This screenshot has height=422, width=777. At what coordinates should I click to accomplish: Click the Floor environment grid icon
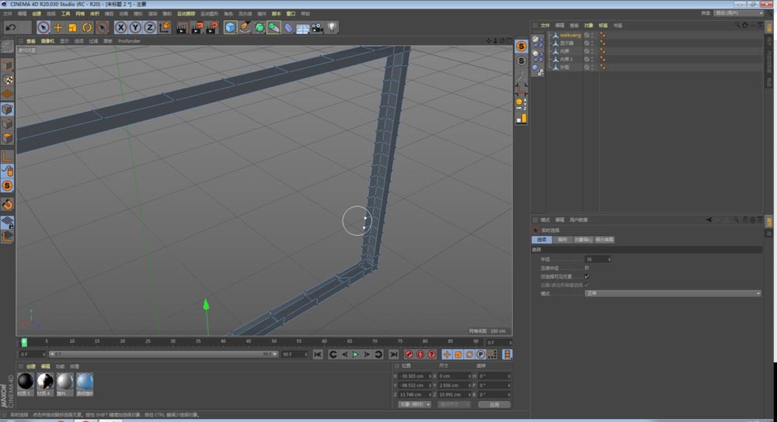[x=302, y=28]
